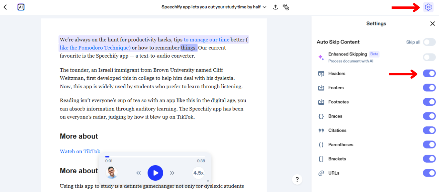
Task: Open settings with the gear icon
Action: point(428,7)
